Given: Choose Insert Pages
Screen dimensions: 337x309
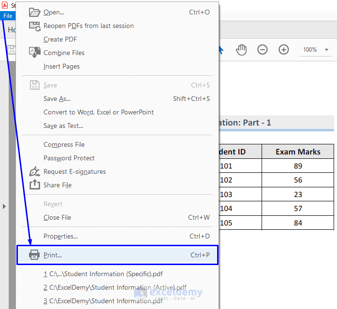Looking at the screenshot, I should click(117, 66).
